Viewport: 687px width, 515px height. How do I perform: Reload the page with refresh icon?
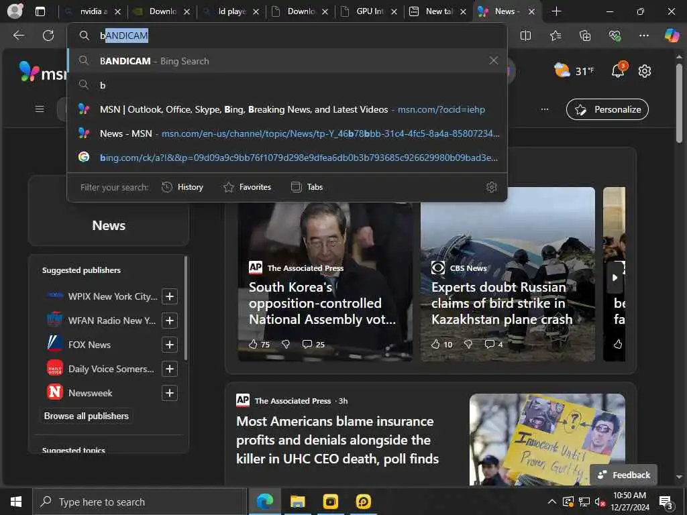[x=48, y=36]
